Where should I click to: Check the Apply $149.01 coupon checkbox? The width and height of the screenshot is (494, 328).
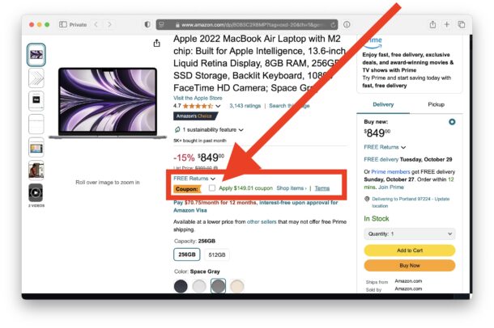[212, 188]
